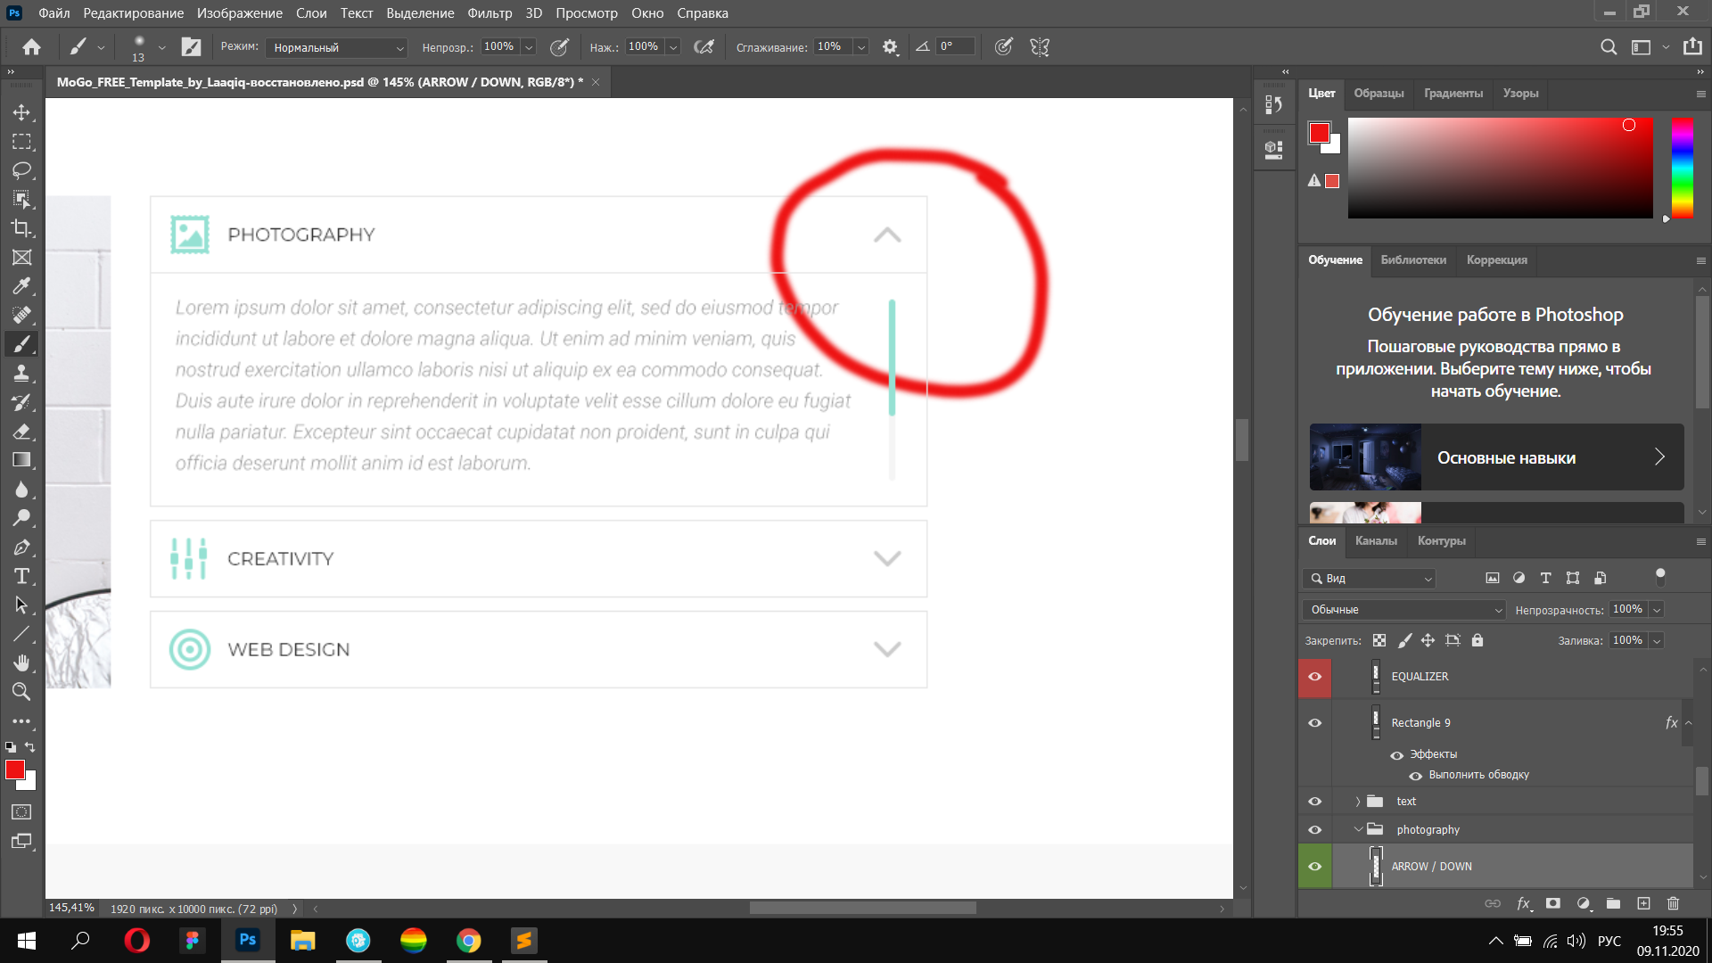The image size is (1712, 963).
Task: Open the Наж. flow dropdown arrow
Action: tap(673, 47)
